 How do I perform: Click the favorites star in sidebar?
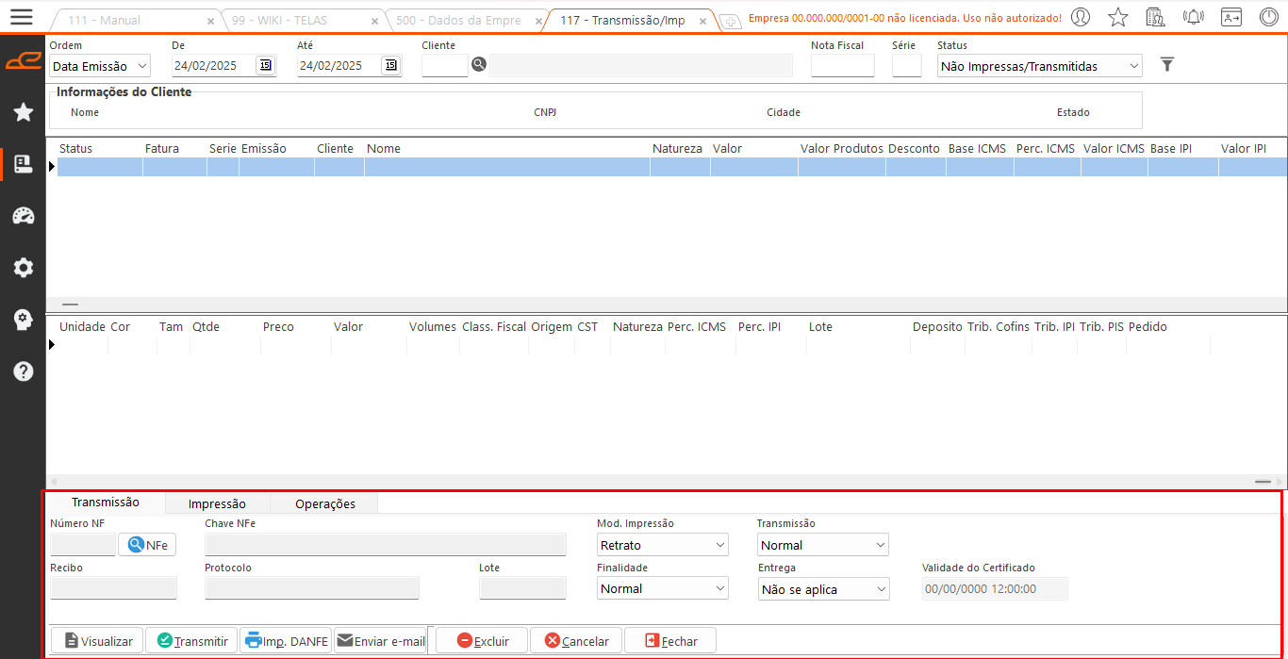24,113
